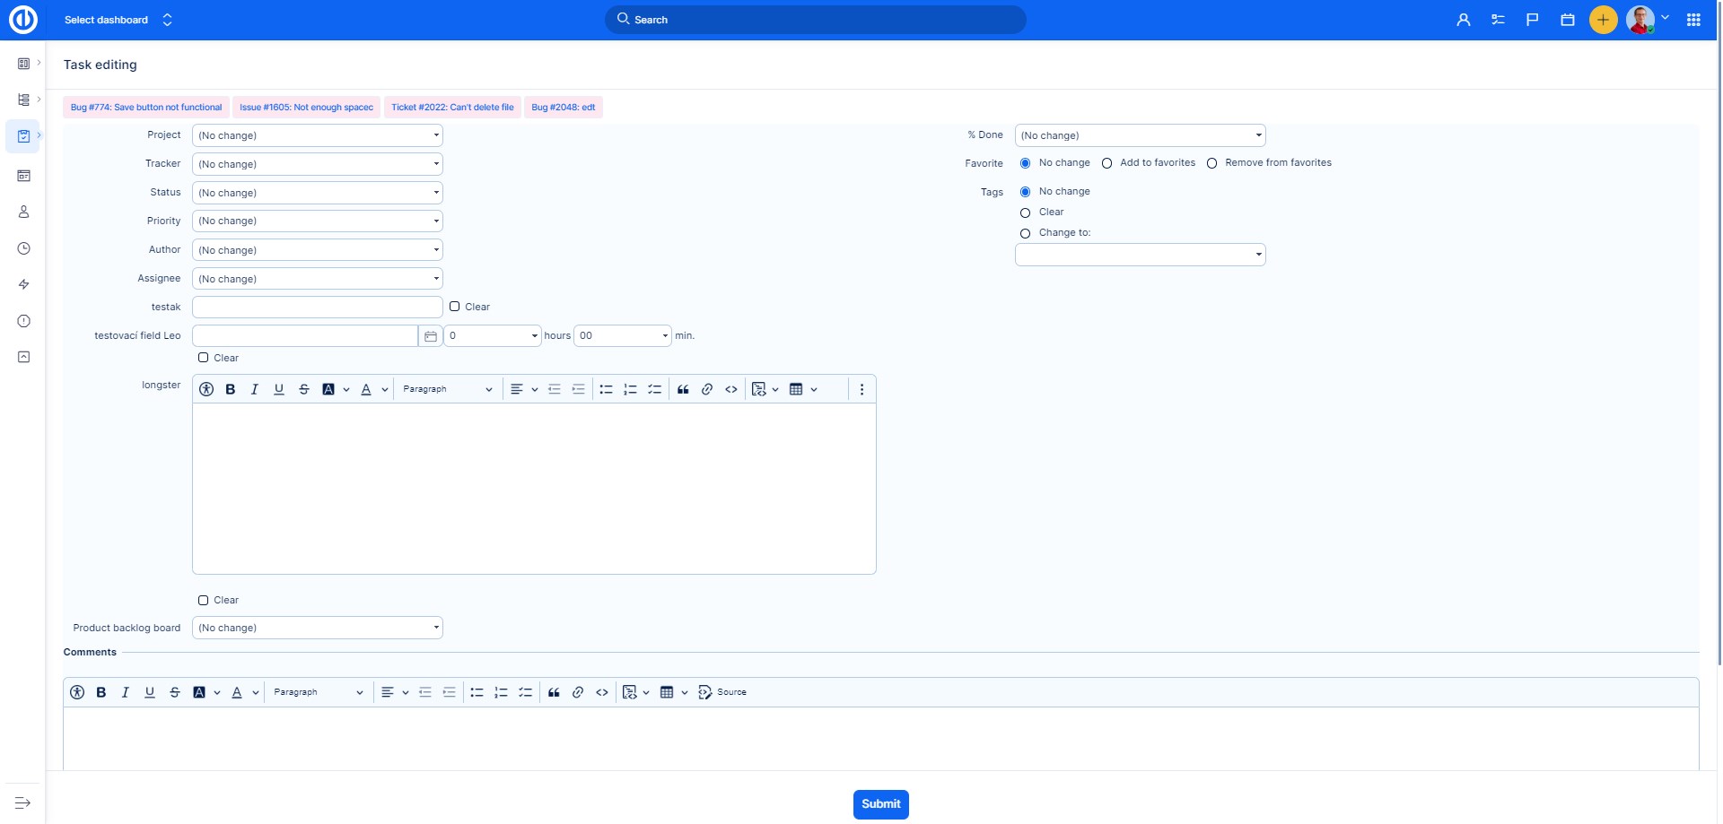Open the Select dashboard menu
The height and width of the screenshot is (824, 1723).
point(118,20)
